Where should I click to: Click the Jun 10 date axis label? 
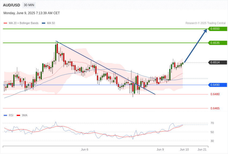pyautogui.click(x=184, y=149)
